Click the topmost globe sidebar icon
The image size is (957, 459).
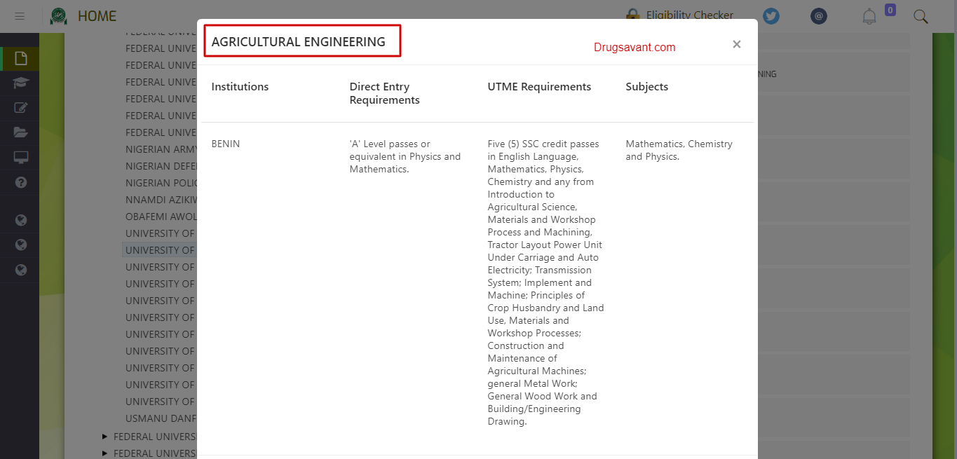tap(20, 218)
